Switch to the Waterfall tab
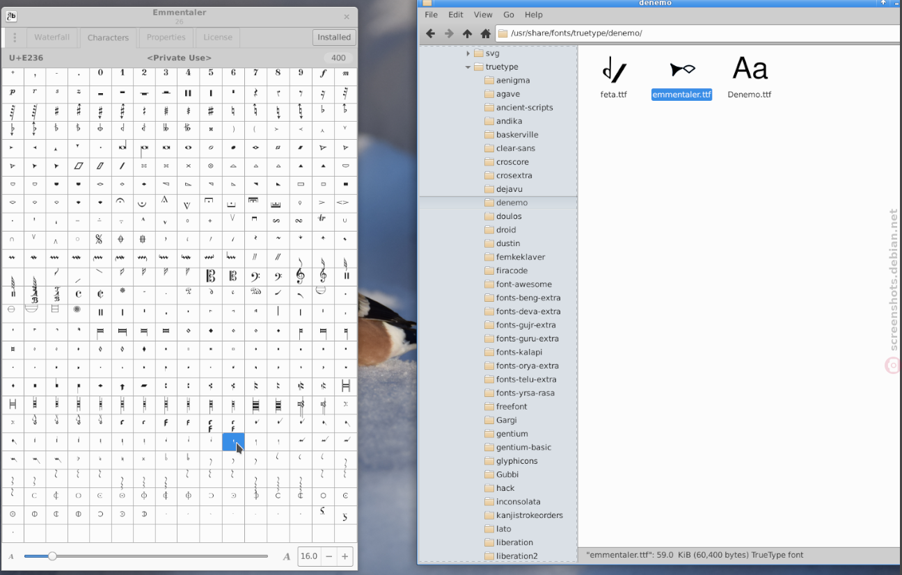This screenshot has width=902, height=575. coord(52,38)
